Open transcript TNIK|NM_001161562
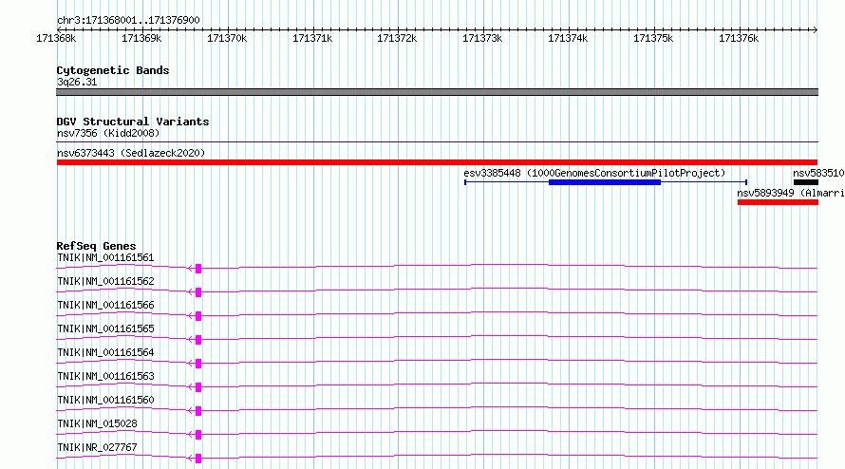 coord(105,281)
